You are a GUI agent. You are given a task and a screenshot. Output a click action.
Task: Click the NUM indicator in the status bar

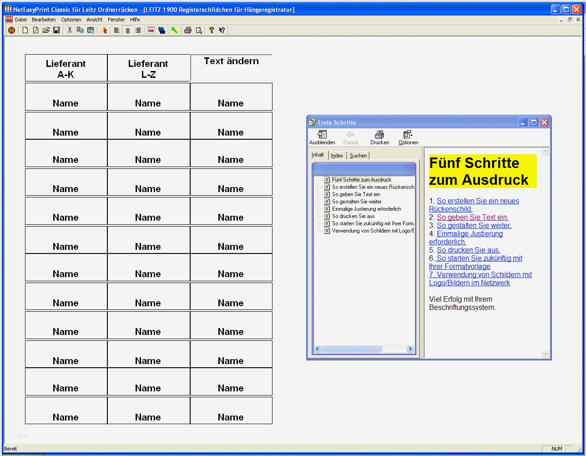coord(557,449)
